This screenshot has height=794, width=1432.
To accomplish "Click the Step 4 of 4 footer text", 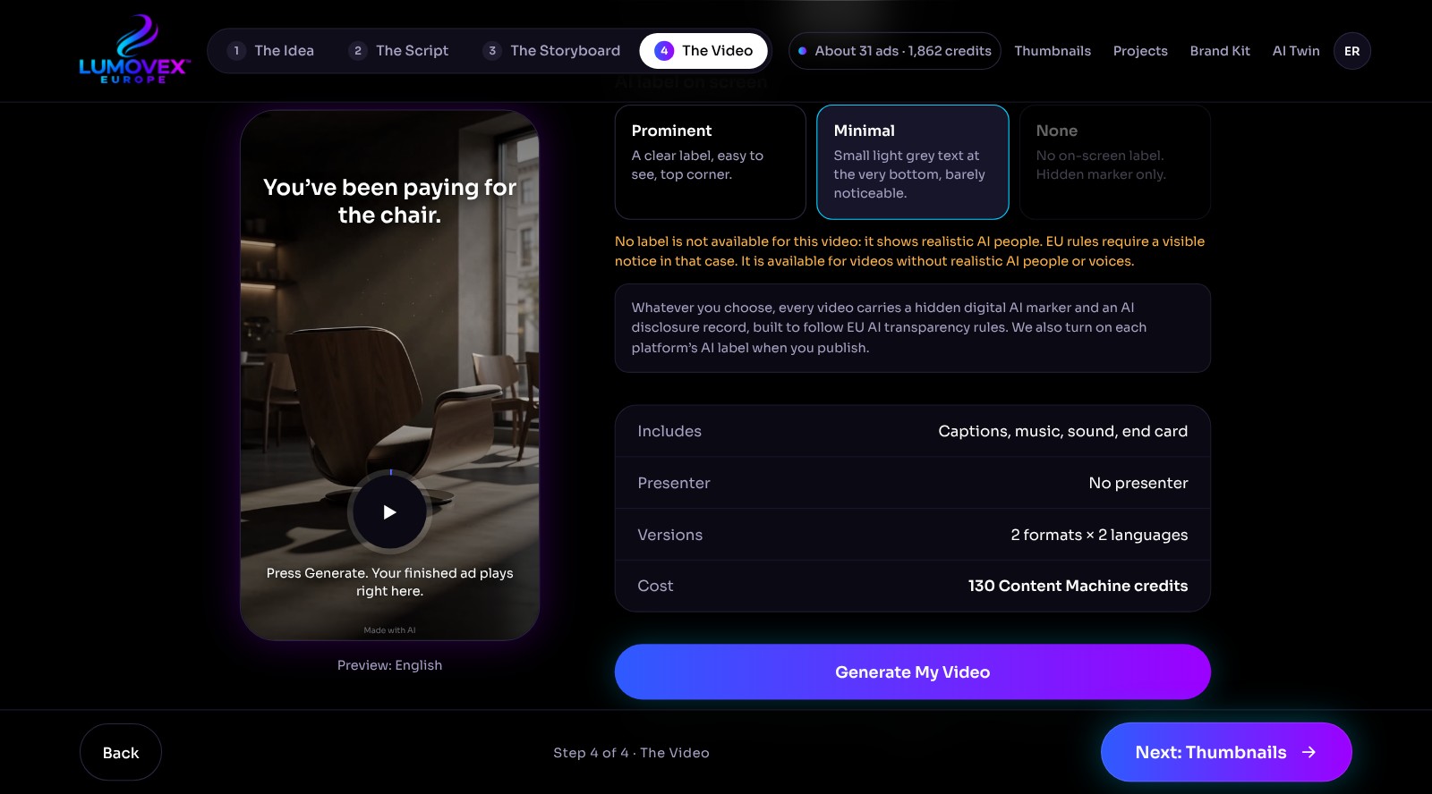I will [631, 753].
